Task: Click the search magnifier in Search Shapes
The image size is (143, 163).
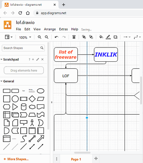Action: pyautogui.click(x=42, y=48)
